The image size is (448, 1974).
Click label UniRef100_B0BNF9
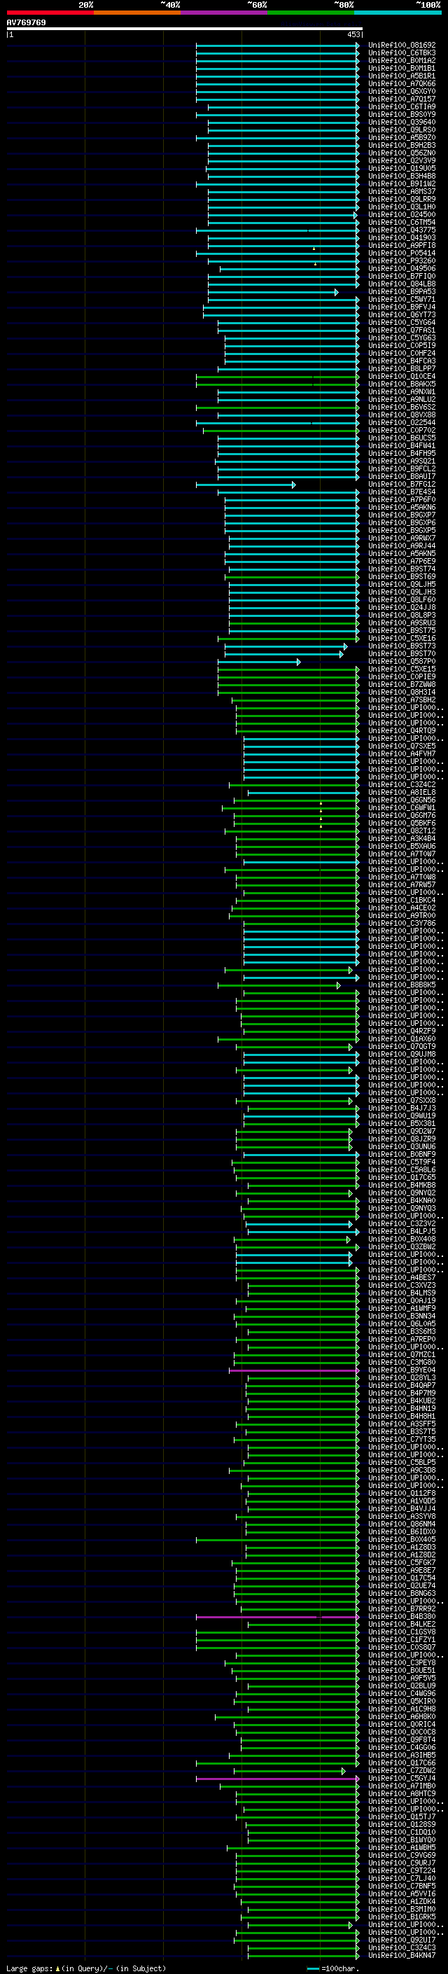(x=401, y=1154)
